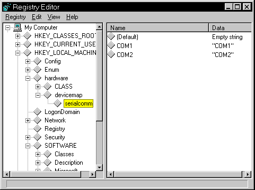Click the (Default) value icon
Viewport: 255px width, 190px height.
pyautogui.click(x=111, y=36)
